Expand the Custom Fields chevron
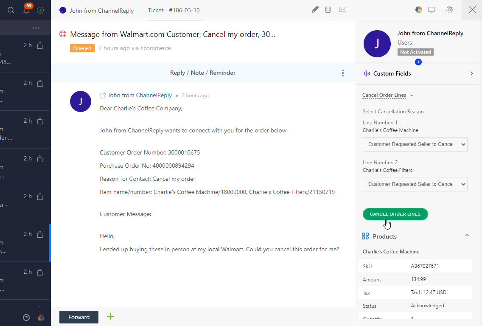 coord(471,73)
